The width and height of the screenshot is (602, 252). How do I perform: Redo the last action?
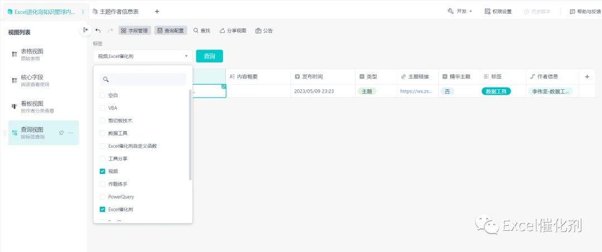point(110,31)
